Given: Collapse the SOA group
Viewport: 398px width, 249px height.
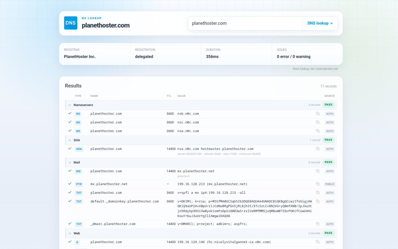Looking at the screenshot, I should [x=70, y=140].
